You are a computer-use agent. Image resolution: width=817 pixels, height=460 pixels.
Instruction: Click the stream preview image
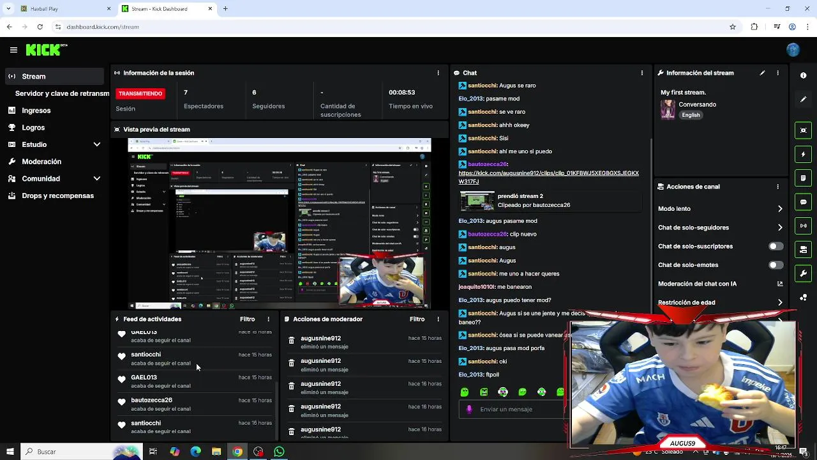pos(280,224)
